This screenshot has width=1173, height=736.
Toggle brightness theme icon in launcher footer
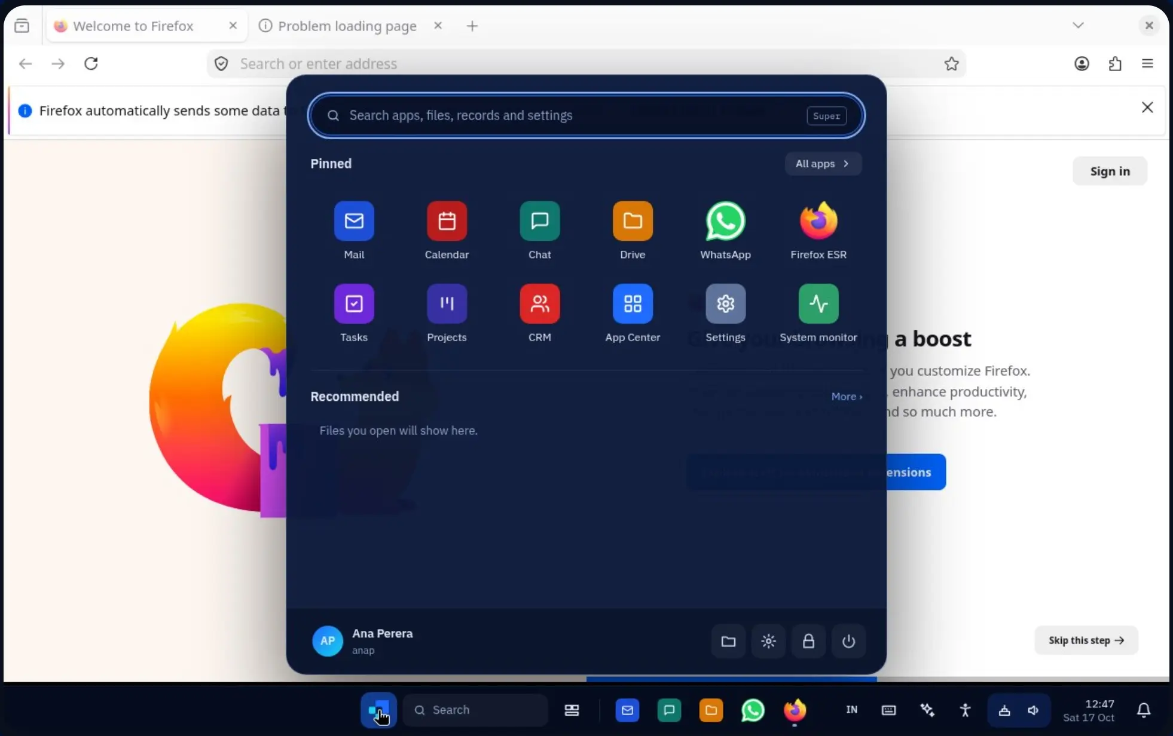point(768,641)
